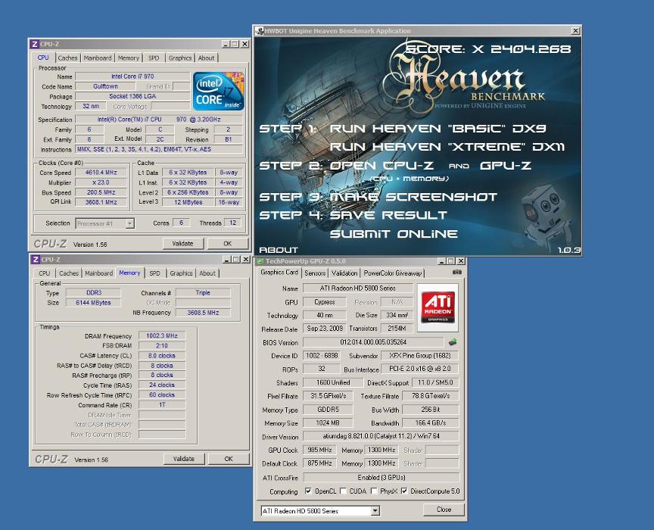Click the GPU-Z screenshot camera icon
Screen dimensions: 654x530
[x=456, y=272]
